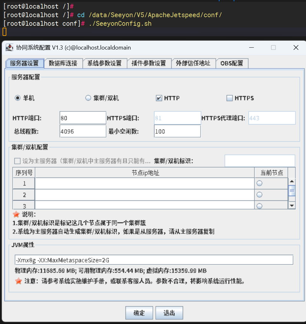Image resolution: width=306 pixels, height=324 pixels.
Task: Focus the 最小空闲数 field with 100
Action: pyautogui.click(x=177, y=131)
